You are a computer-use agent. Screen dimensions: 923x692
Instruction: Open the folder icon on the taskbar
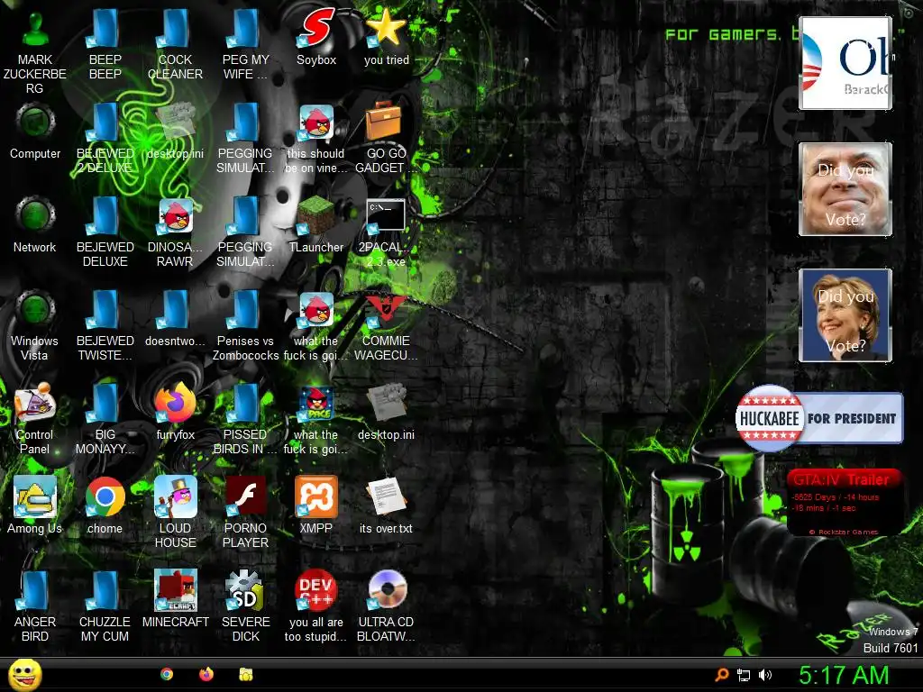[245, 674]
